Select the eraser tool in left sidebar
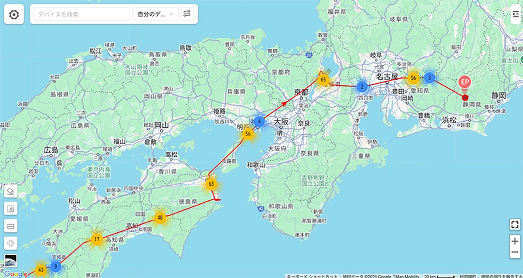523x278 pixels. click(10, 191)
